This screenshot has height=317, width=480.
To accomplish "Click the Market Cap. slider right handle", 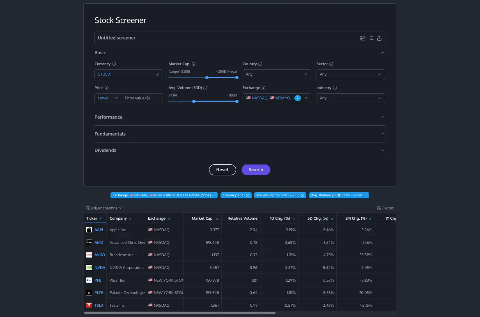I will click(x=237, y=78).
